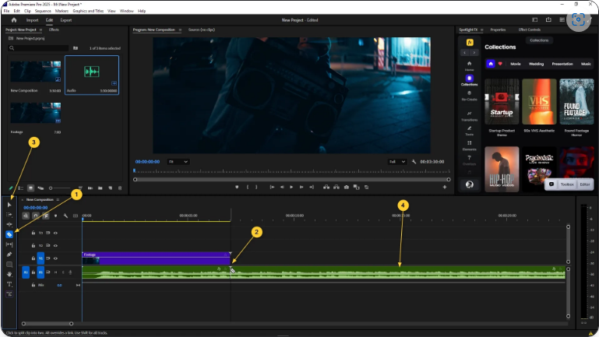The height and width of the screenshot is (337, 599).
Task: Click the Lift button
Action: tap(326, 187)
